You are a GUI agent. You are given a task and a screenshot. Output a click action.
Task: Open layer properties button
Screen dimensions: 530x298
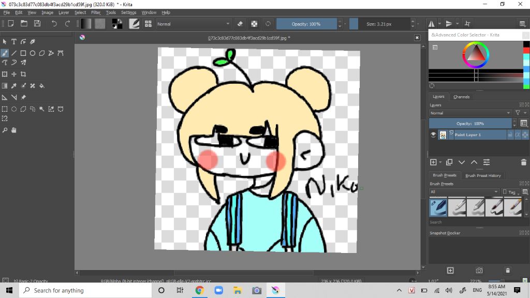[x=487, y=162]
